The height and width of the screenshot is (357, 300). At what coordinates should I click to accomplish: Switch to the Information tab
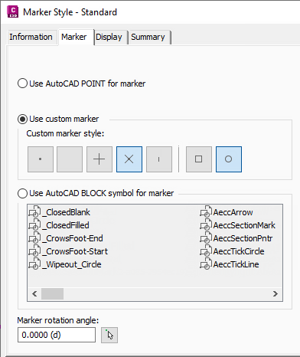31,37
